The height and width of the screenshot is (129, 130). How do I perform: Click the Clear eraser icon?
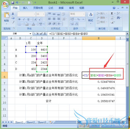(x=112, y=22)
